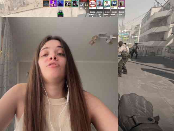Screen dimensions: 174x131
Task: Click the teal-bordered man avatar beside NDK
Action: (x=100, y=4)
